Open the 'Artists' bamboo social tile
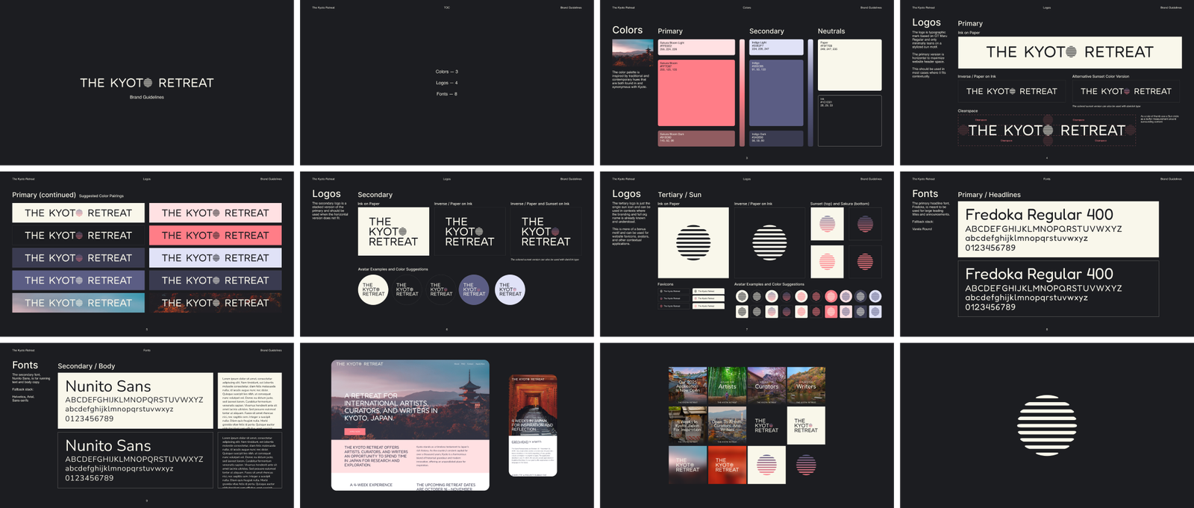This screenshot has width=1194, height=508. [x=727, y=386]
